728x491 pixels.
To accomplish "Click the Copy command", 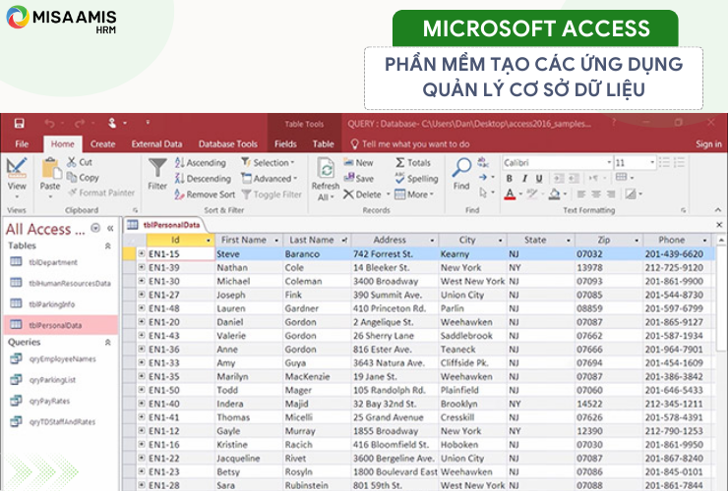I will point(83,178).
